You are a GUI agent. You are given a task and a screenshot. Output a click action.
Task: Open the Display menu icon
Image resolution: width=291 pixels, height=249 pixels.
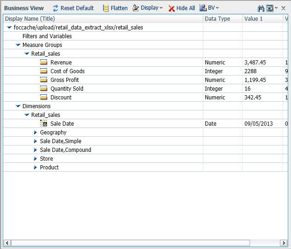[136, 8]
